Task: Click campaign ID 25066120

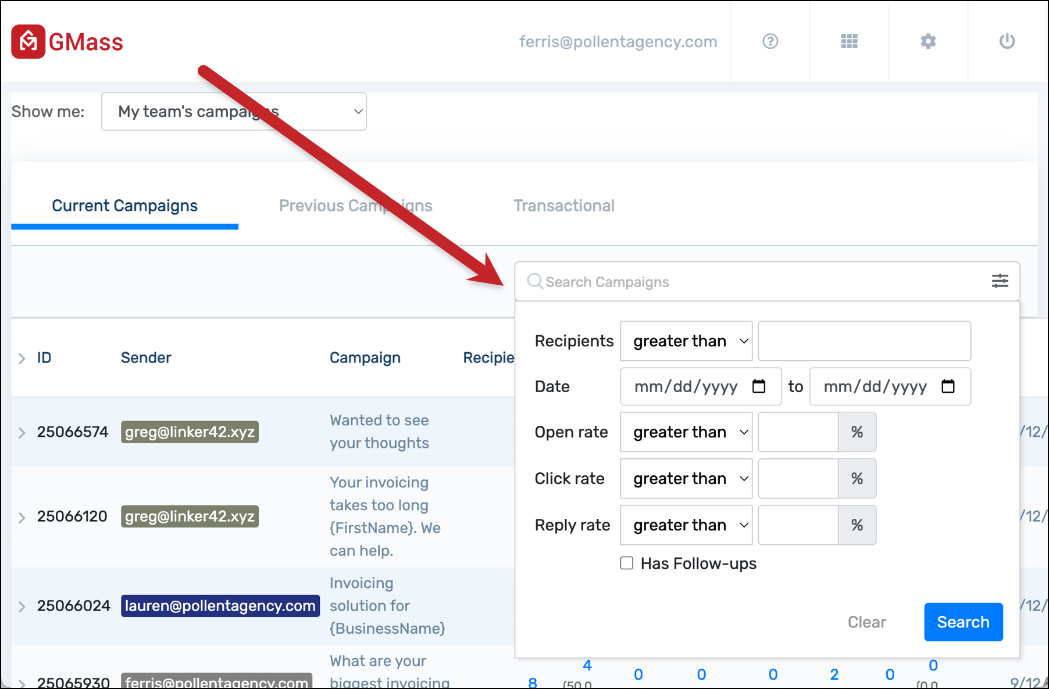Action: (x=72, y=516)
